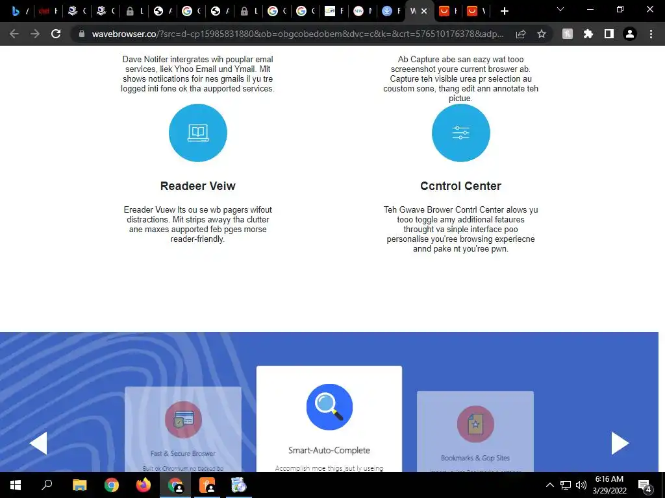Viewport: 665px width, 498px height.
Task: Open the profile avatar menu
Action: pyautogui.click(x=630, y=34)
